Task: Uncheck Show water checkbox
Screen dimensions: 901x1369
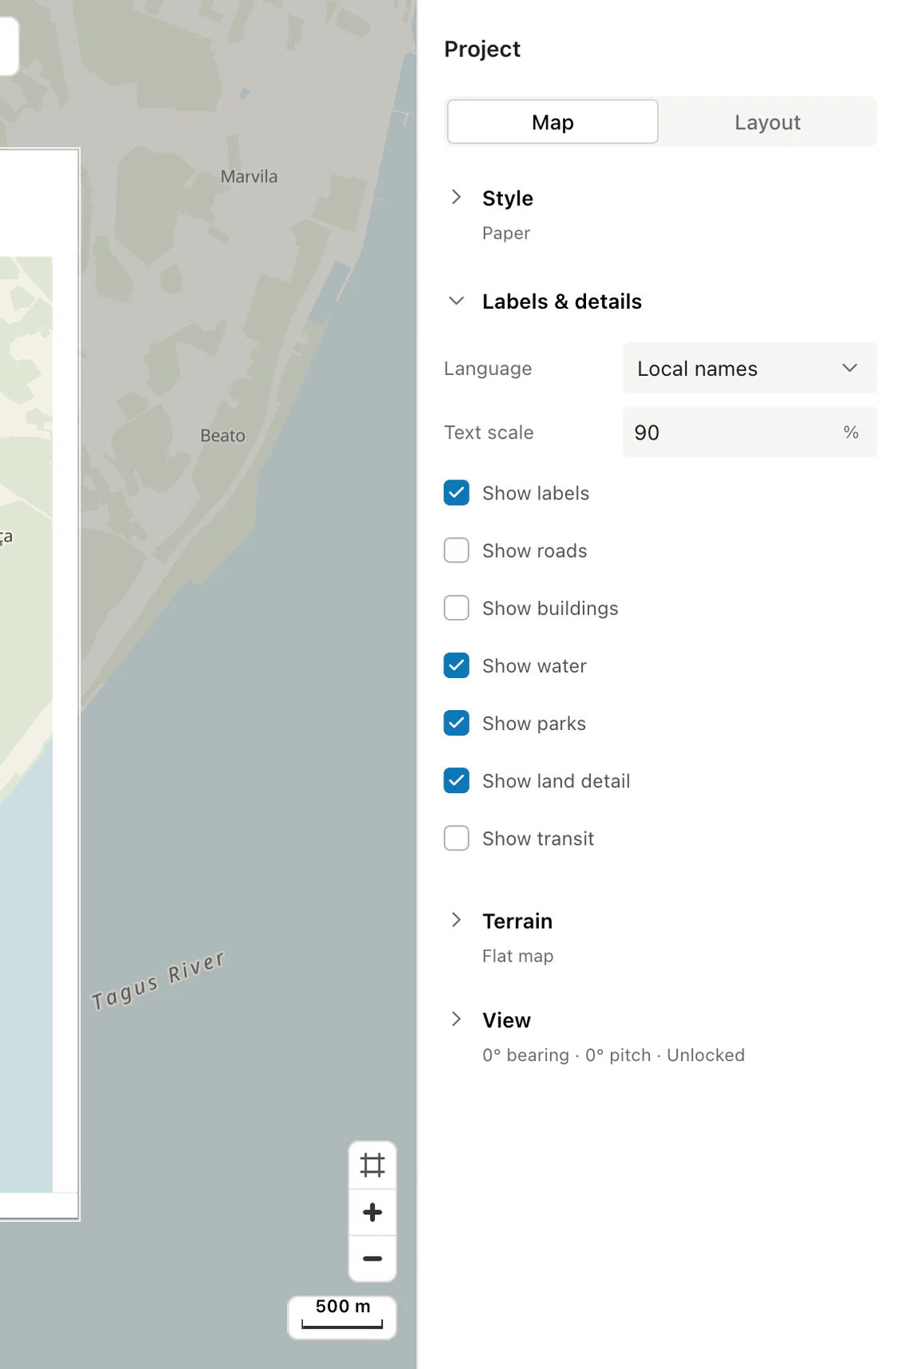Action: tap(456, 665)
